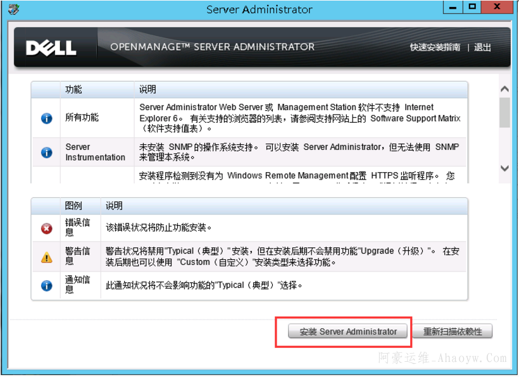Maximize the Server Administrator window

(472, 7)
